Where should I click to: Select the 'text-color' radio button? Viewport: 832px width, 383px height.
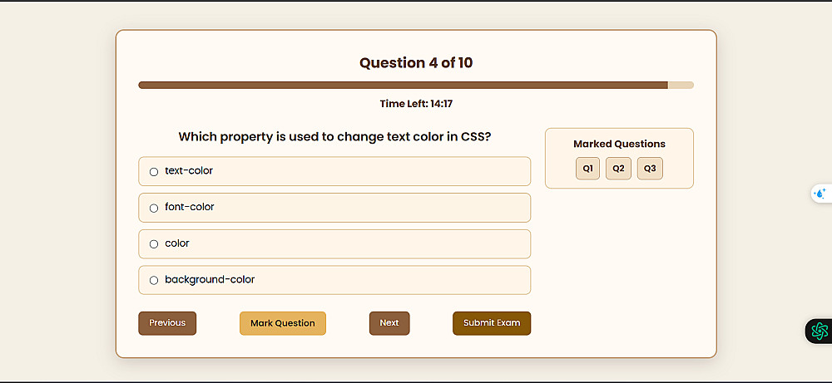point(154,172)
